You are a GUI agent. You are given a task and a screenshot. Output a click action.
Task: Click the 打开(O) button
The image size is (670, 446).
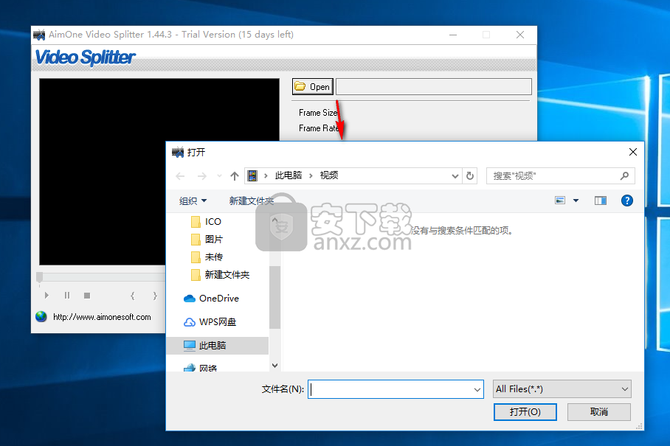[x=525, y=412]
